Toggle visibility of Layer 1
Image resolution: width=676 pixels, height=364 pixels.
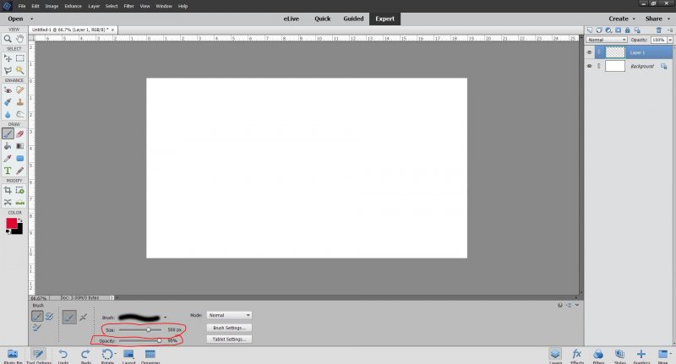click(x=589, y=52)
